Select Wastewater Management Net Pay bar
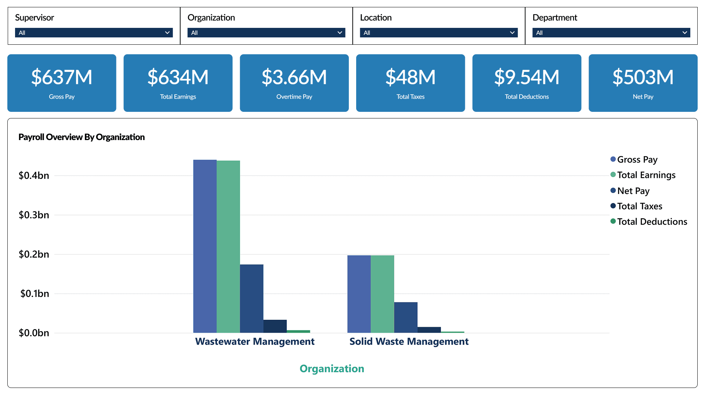 252,298
